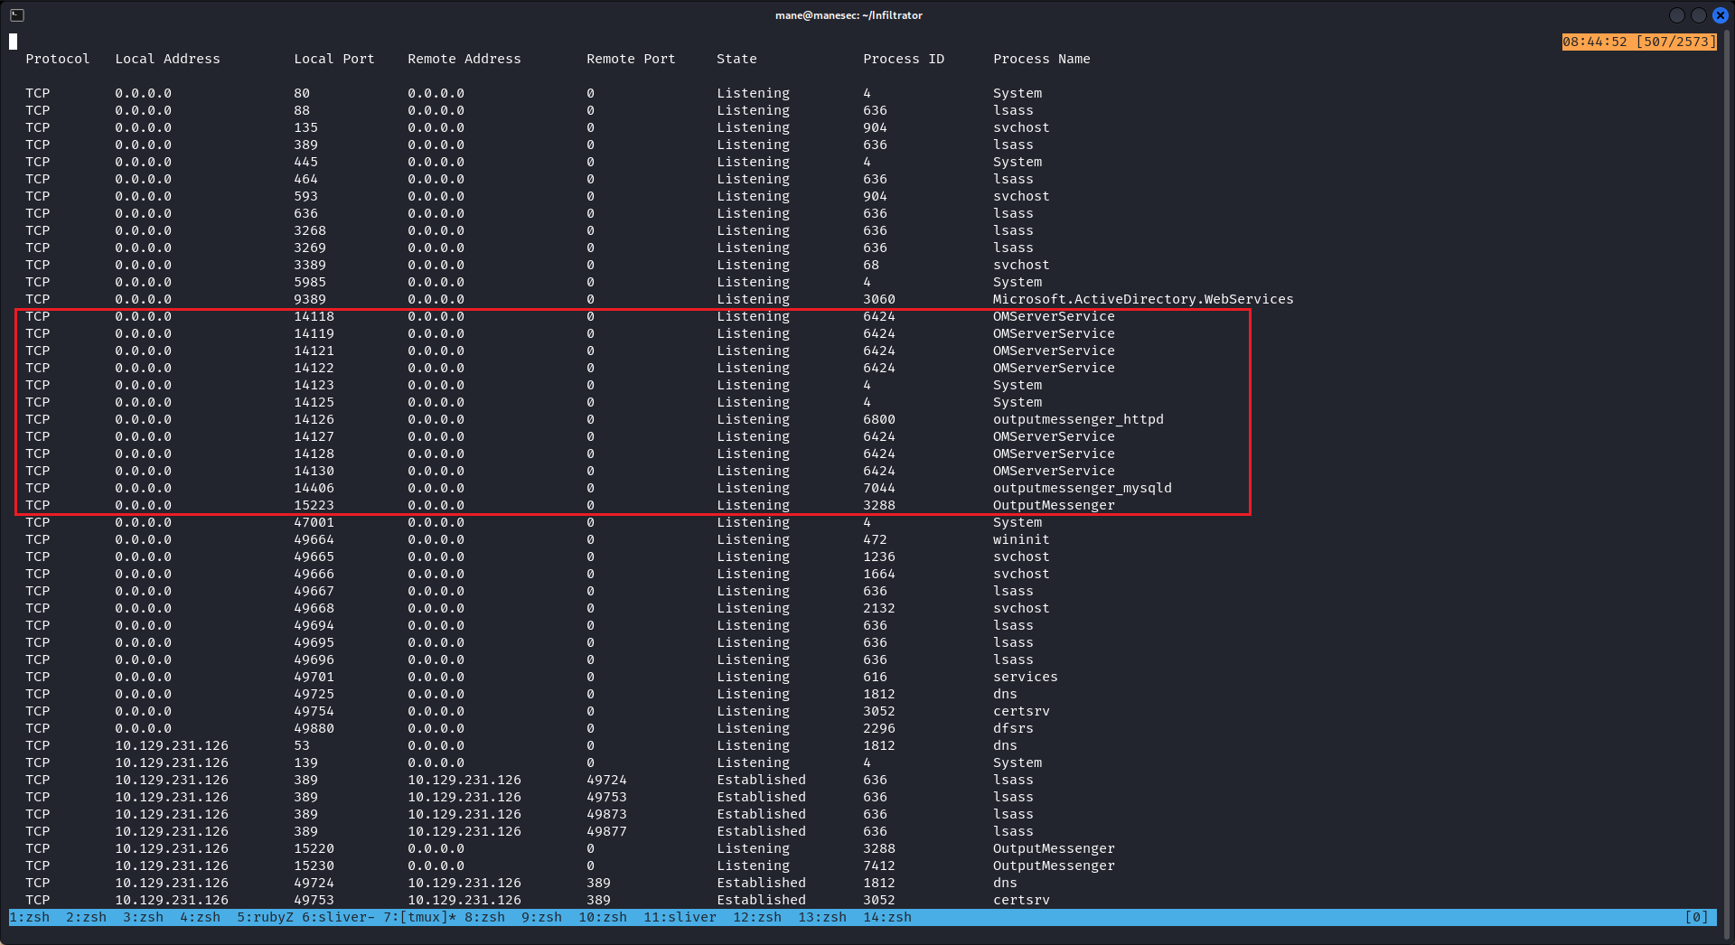Screen dimensions: 1735x945
Task: Switch to tmux window 5:rubyZ
Action: 266,917
